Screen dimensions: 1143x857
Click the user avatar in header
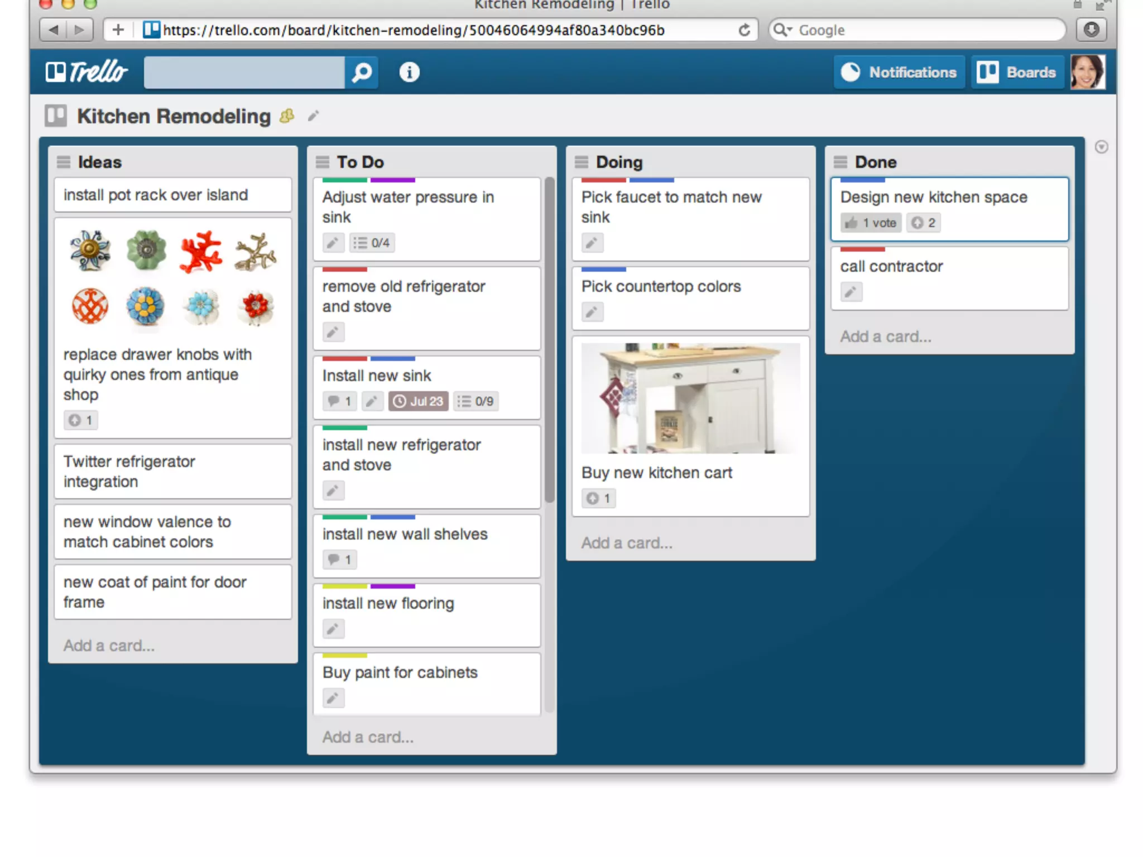(x=1087, y=72)
